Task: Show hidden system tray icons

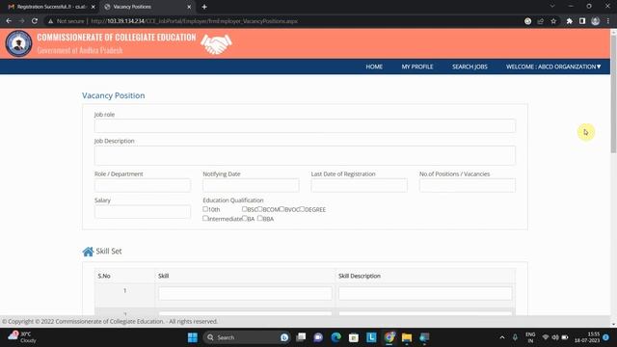Action: [x=502, y=337]
